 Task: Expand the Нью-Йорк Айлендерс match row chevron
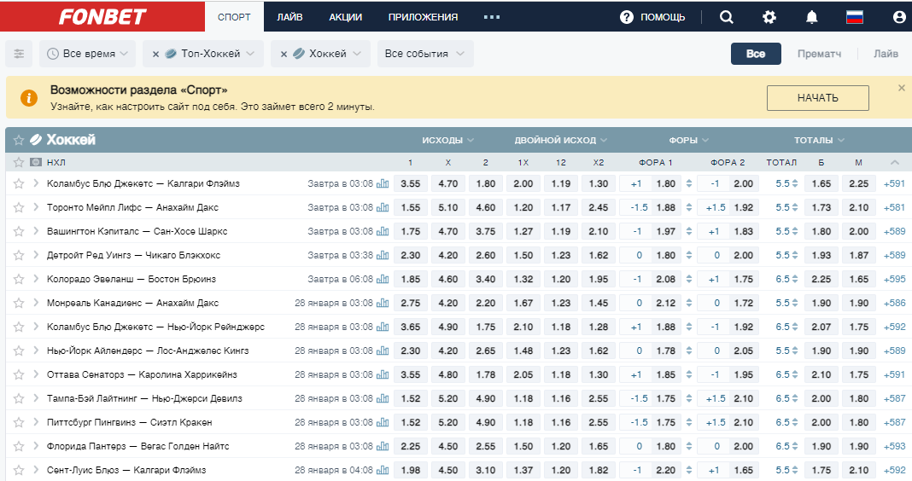36,351
